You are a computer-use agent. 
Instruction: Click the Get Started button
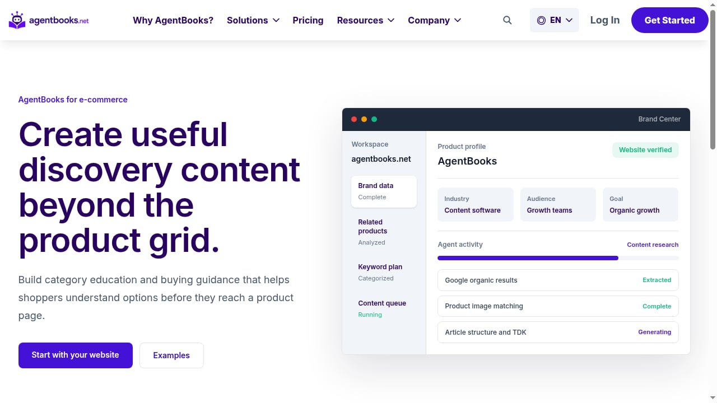(x=670, y=20)
